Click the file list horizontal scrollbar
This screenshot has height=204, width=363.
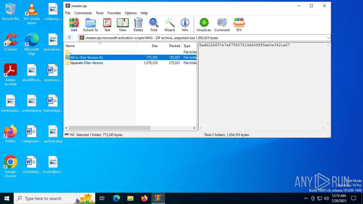109,128
